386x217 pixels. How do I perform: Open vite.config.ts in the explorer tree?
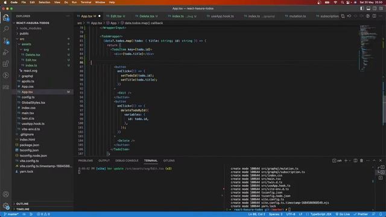coord(29,161)
